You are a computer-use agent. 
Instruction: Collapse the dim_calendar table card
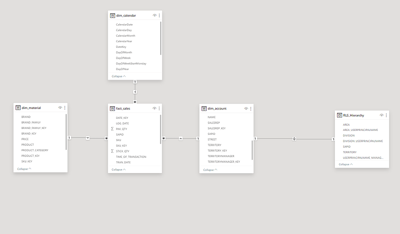pyautogui.click(x=118, y=76)
